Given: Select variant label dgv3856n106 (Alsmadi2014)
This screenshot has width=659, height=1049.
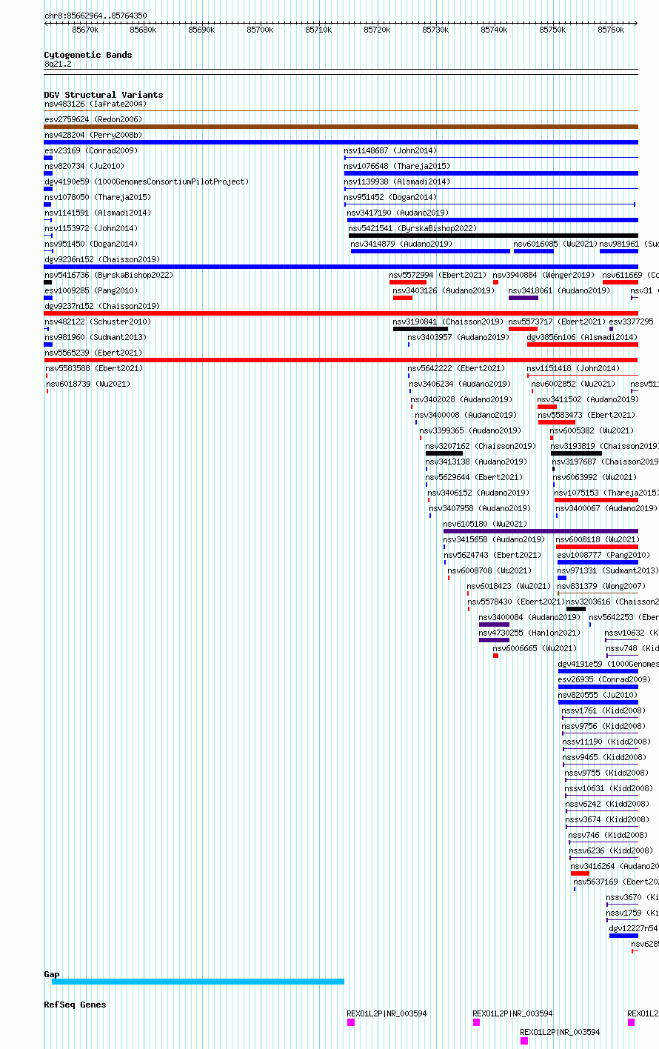Looking at the screenshot, I should point(583,337).
